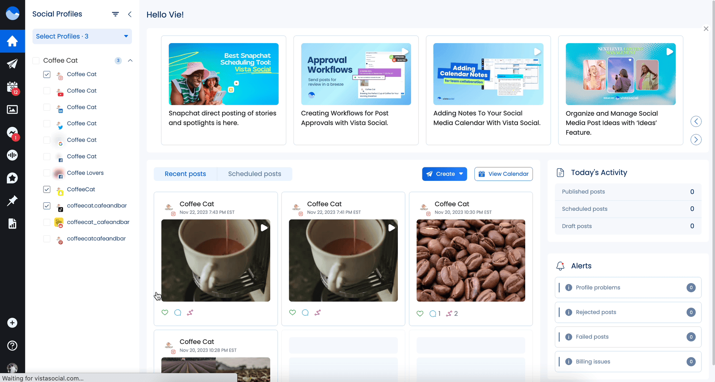The height and width of the screenshot is (382, 715).
Task: Click the Nov 20, 2023 10:28 PM EST timestamp
Action: pyautogui.click(x=208, y=350)
